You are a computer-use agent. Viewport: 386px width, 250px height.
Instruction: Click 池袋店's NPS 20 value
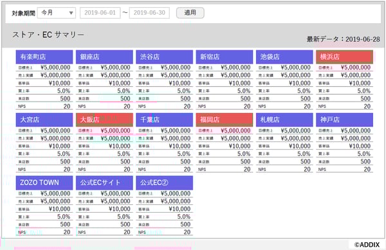(x=307, y=107)
